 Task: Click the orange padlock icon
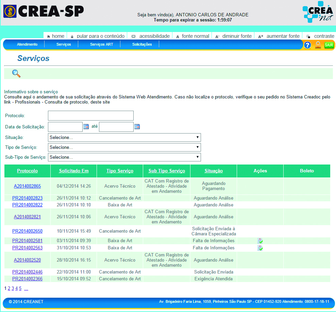[318, 45]
